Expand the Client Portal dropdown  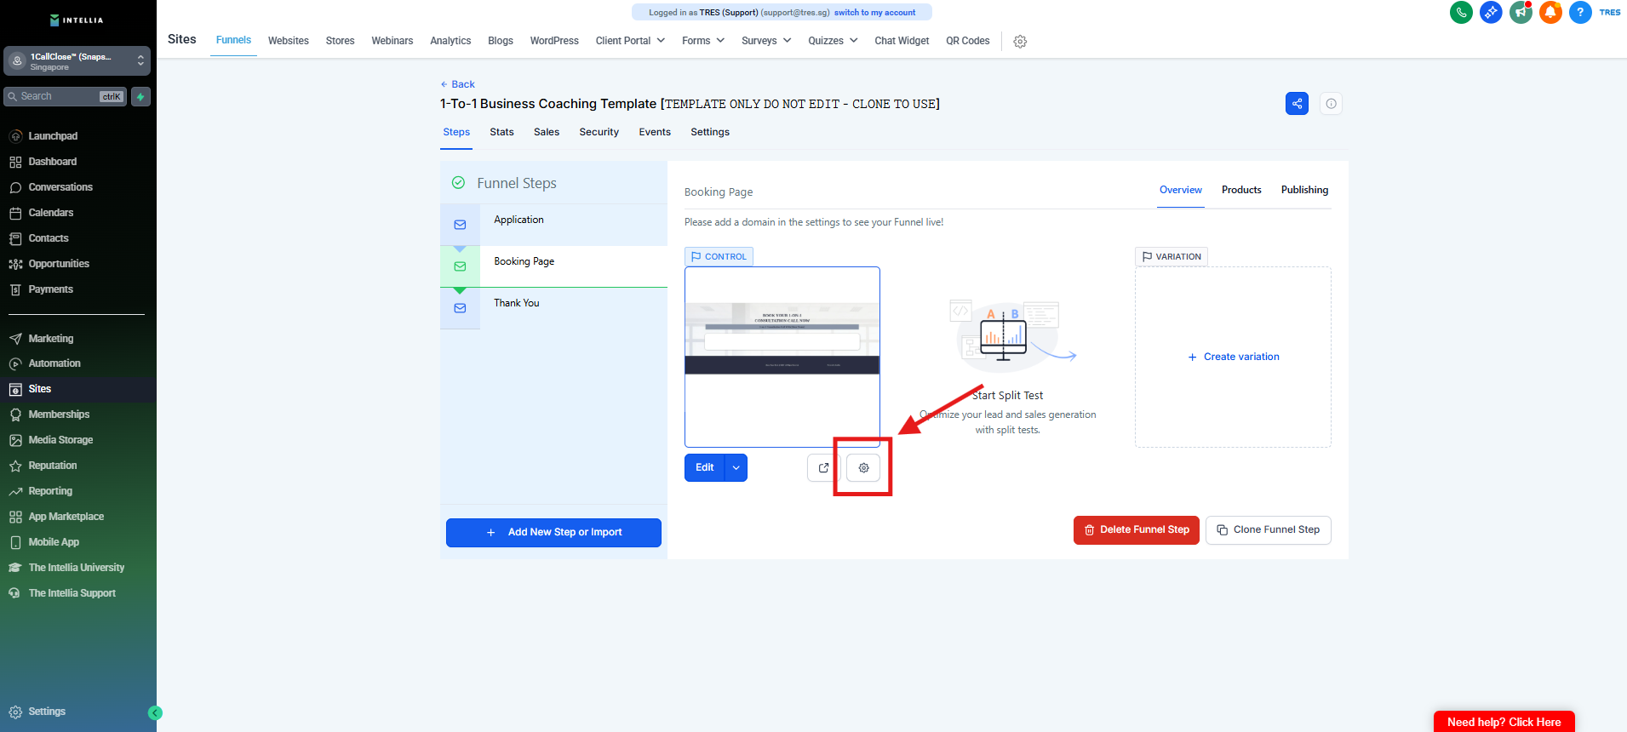pos(630,41)
